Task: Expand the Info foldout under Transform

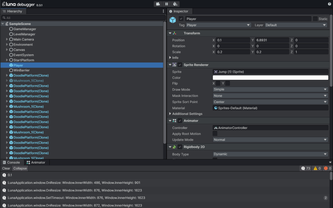Action: (x=170, y=57)
